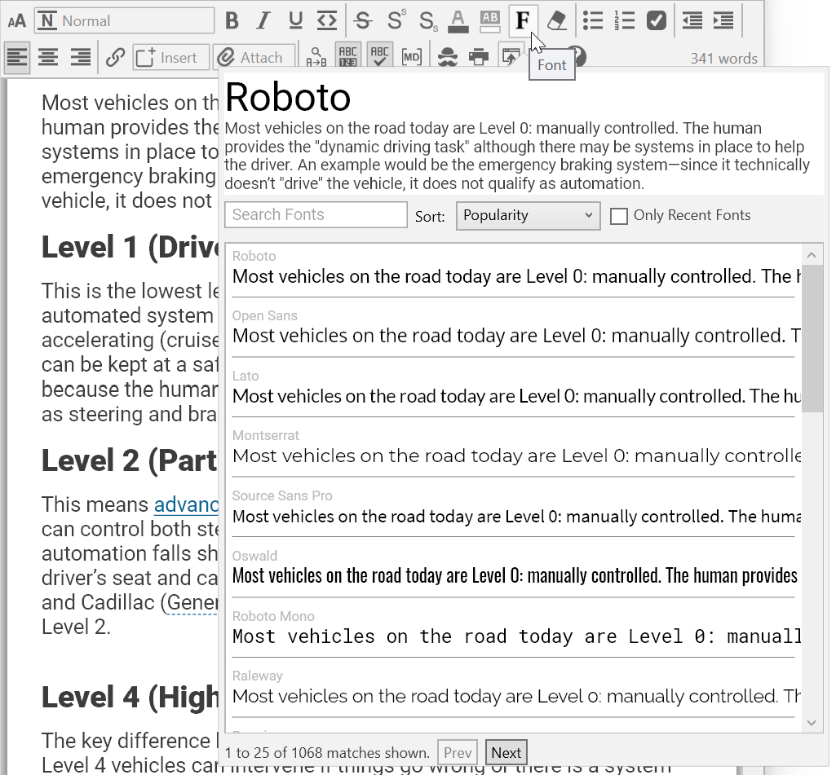Open the insert link tool

pos(116,57)
